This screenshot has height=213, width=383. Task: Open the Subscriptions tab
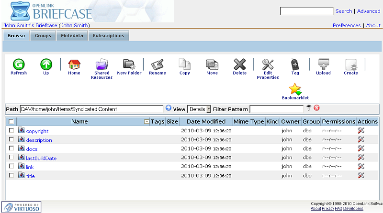pyautogui.click(x=108, y=36)
